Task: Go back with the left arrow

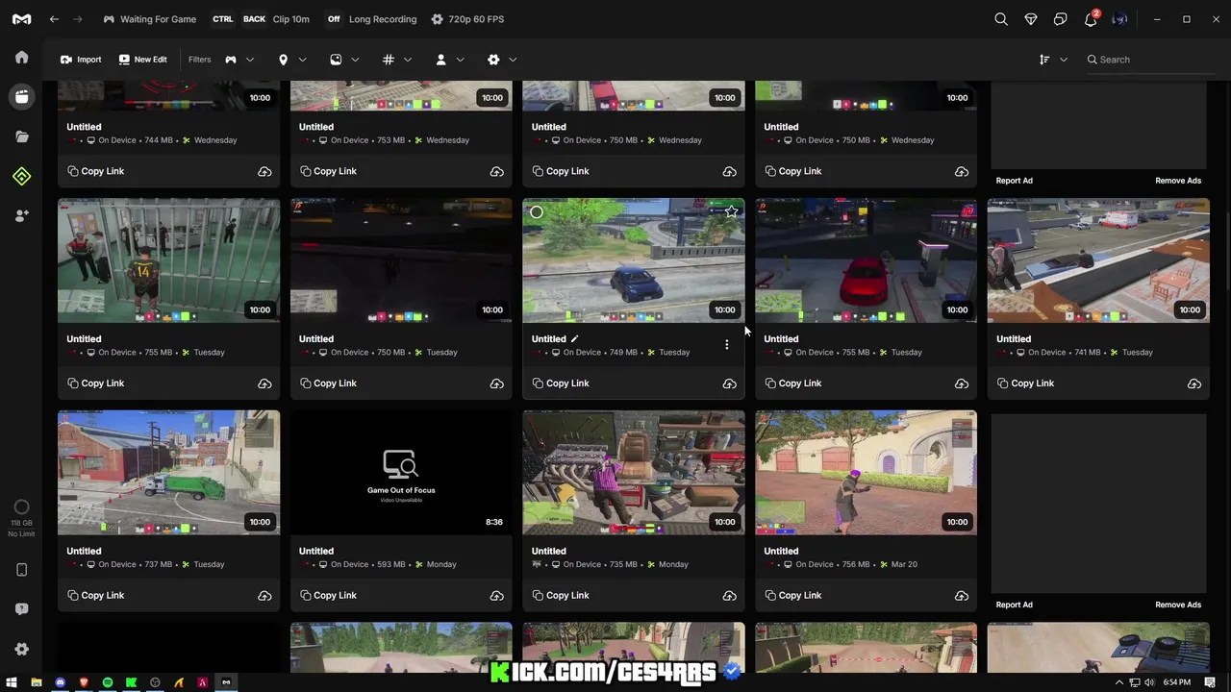Action: click(x=55, y=19)
